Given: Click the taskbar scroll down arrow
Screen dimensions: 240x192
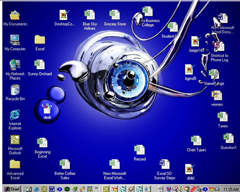Looking at the screenshot, I should point(161,191).
